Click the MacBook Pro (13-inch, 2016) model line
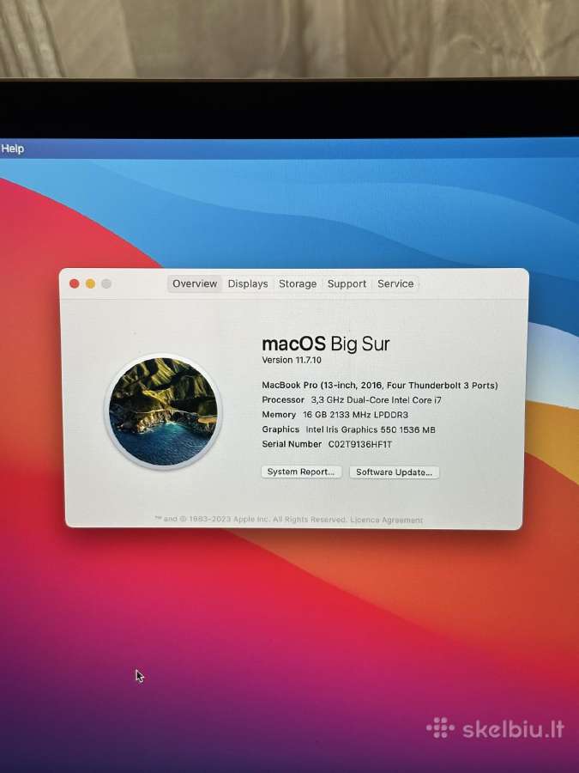This screenshot has width=579, height=773. 380,385
